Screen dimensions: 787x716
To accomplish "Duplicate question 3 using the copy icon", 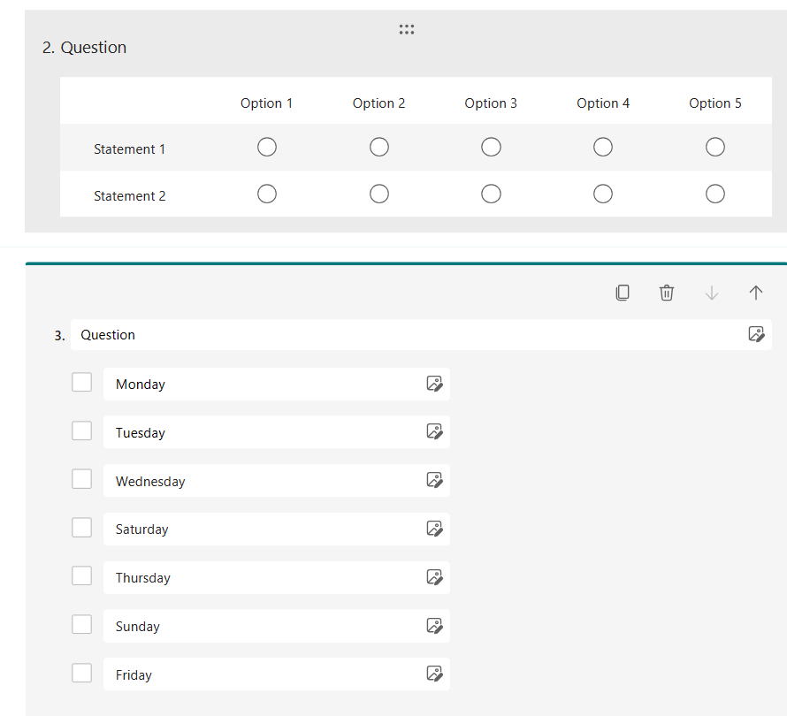I will point(623,293).
